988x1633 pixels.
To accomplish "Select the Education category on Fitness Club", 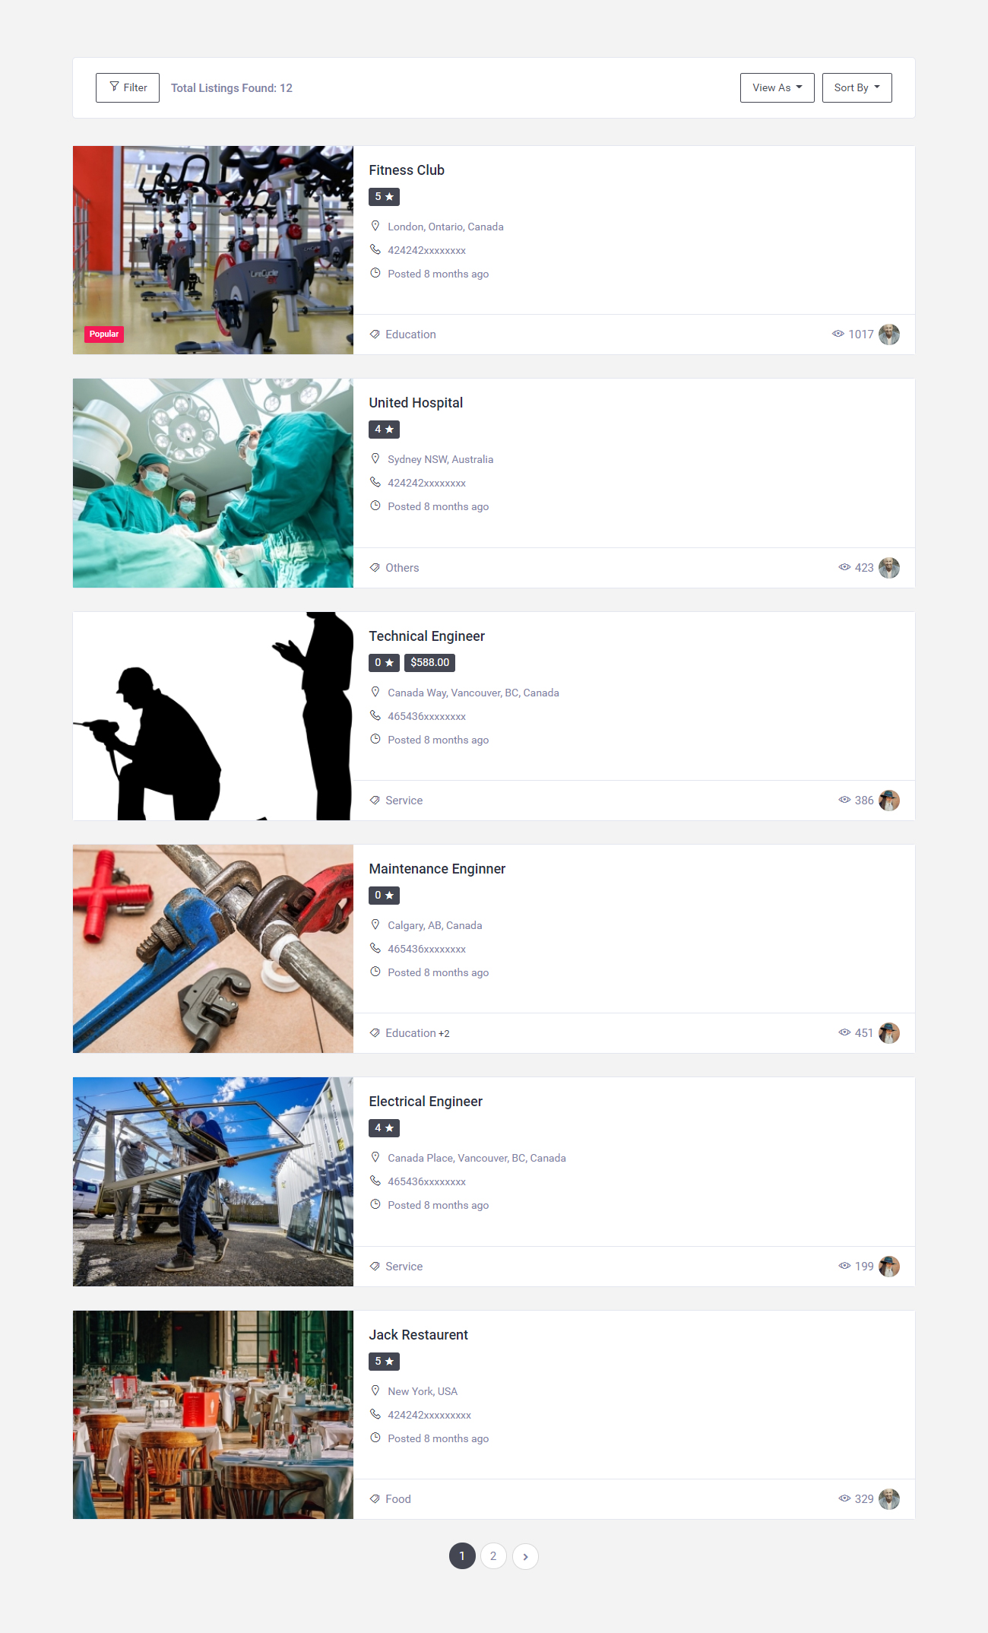I will pyautogui.click(x=410, y=335).
